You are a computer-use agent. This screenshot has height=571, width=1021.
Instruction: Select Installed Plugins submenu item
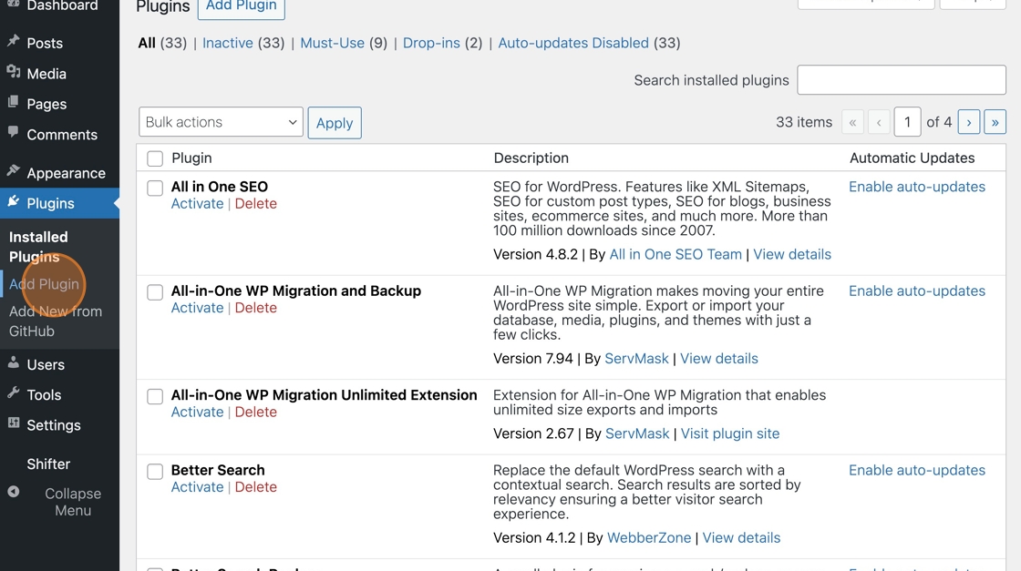(x=38, y=247)
